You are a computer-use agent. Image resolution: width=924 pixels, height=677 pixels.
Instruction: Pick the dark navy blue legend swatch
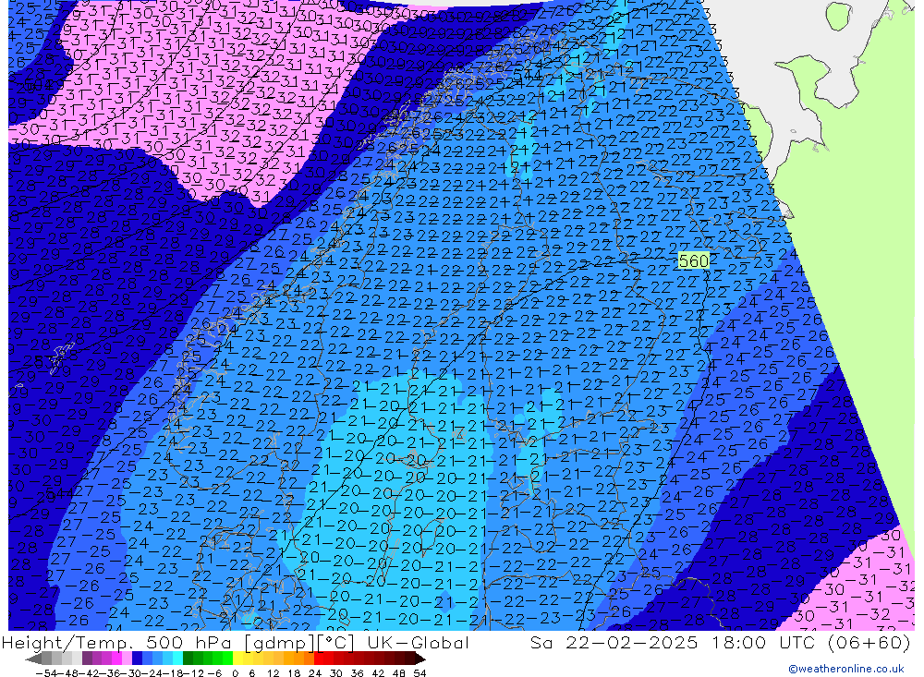pos(138,659)
